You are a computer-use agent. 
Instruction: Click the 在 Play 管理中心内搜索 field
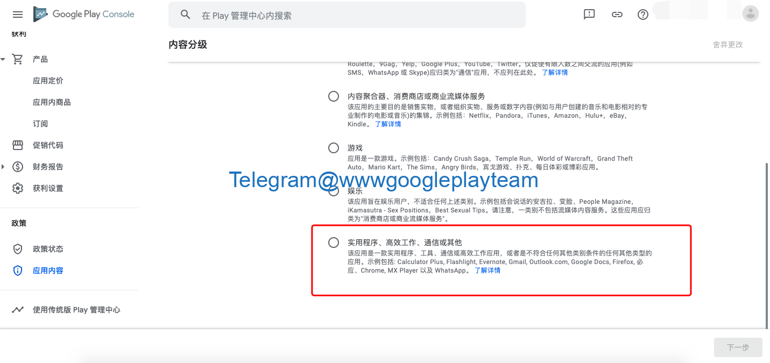(x=347, y=15)
